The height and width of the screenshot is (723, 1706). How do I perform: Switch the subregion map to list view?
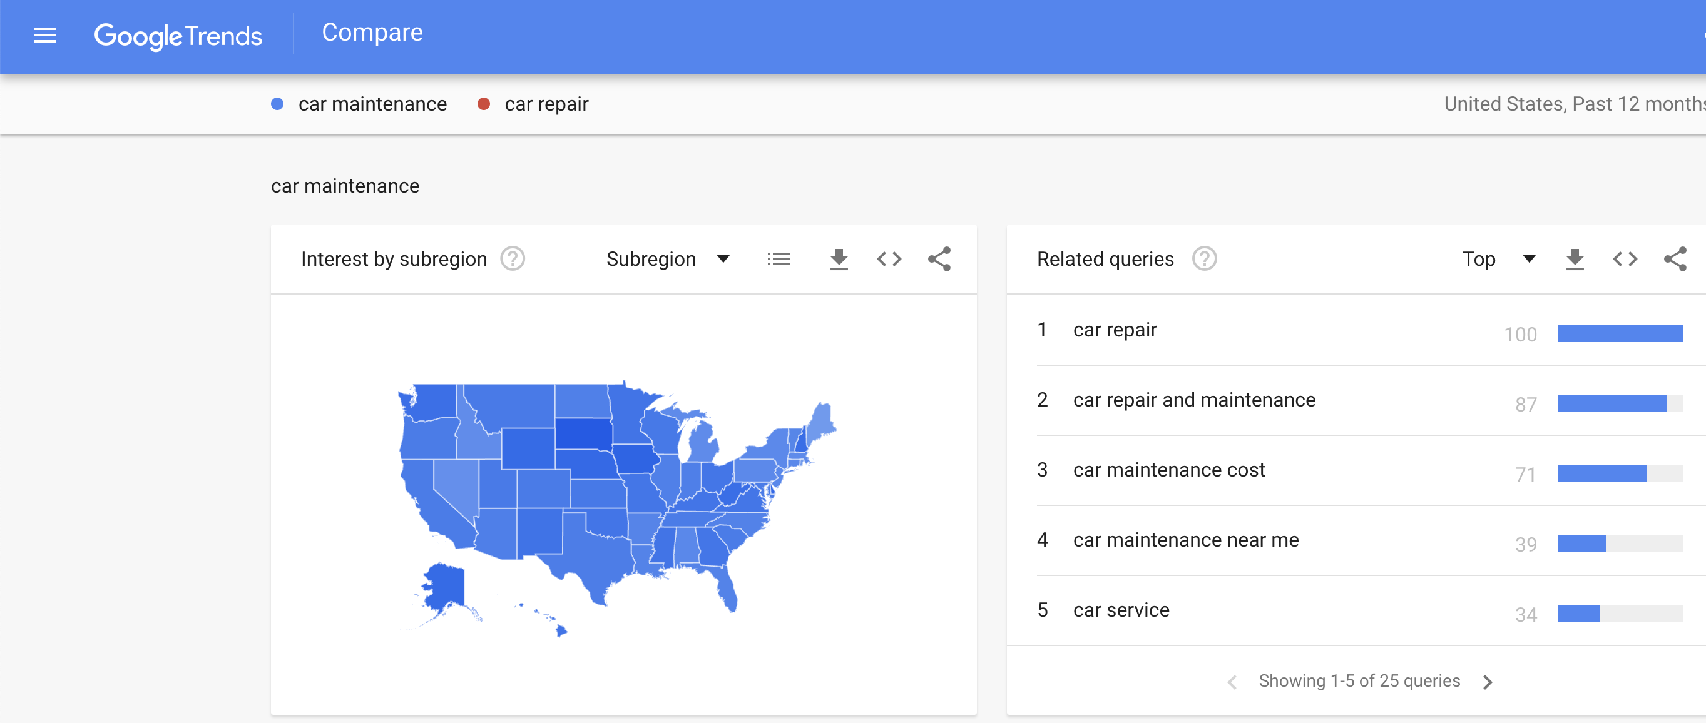pos(780,259)
